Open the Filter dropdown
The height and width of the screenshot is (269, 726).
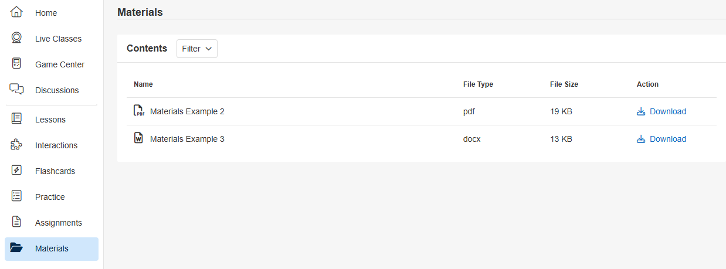coord(196,49)
